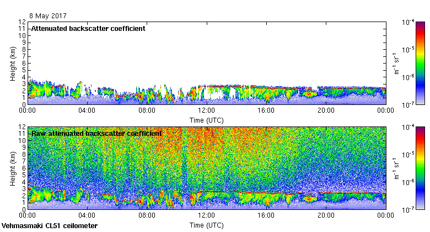This screenshot has width=430, height=232.
Task: Click the lower plot's color scale bar
Action: [x=420, y=168]
